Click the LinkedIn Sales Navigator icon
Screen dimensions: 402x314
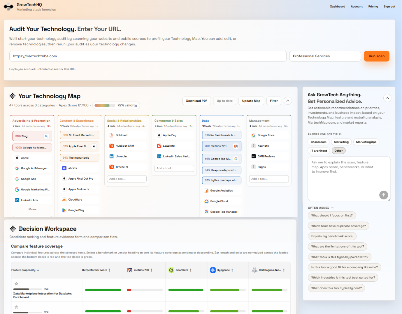pos(159,156)
